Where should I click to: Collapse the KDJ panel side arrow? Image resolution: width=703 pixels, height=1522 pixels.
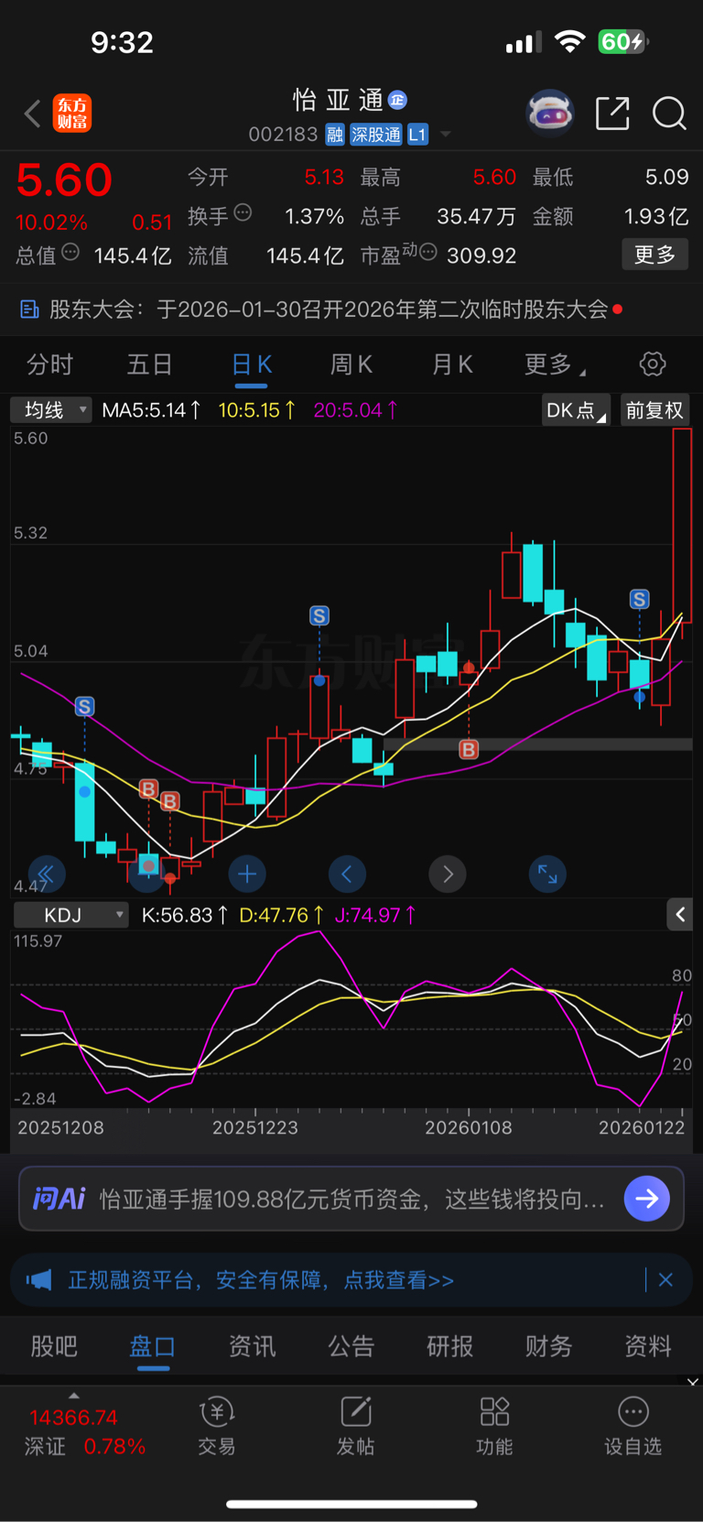(x=679, y=914)
